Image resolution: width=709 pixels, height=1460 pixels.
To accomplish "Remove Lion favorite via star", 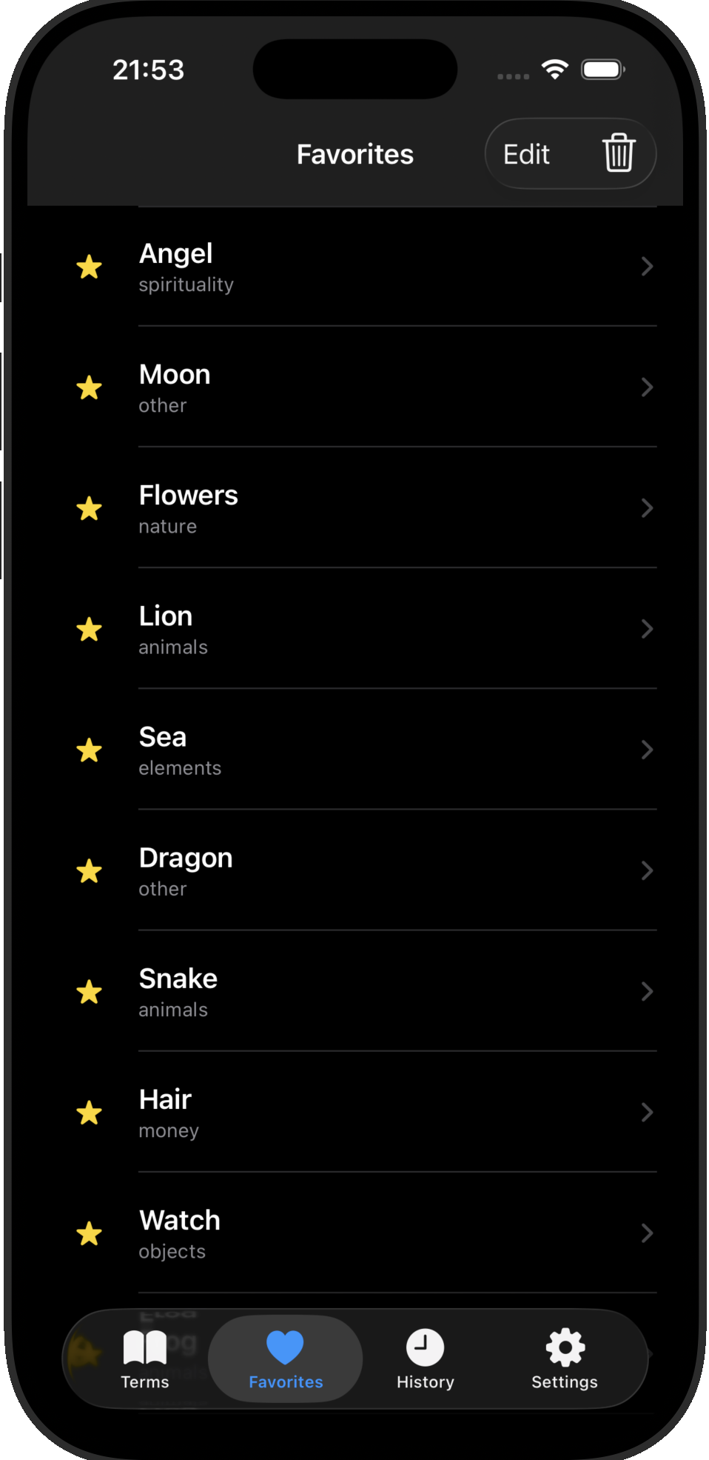I will click(x=90, y=630).
